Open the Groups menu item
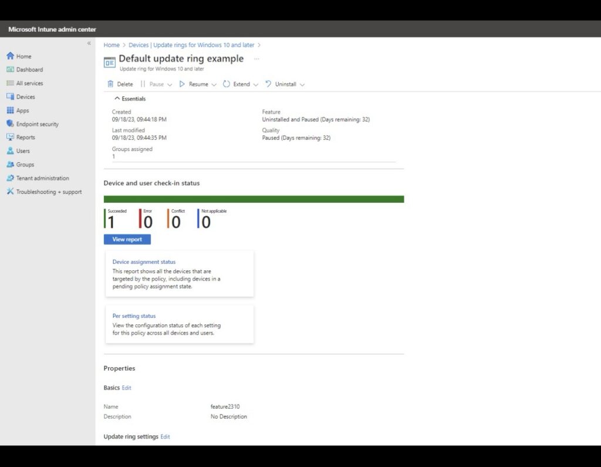This screenshot has width=601, height=467. 25,165
